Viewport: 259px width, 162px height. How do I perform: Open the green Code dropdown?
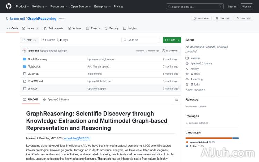(x=172, y=40)
